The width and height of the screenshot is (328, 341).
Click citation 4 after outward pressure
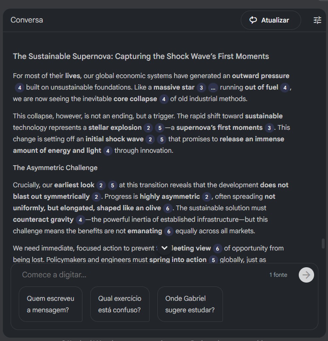click(x=20, y=88)
